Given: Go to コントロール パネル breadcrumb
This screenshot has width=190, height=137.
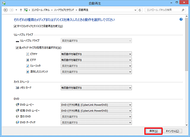Looking at the screenshot, I should (x=41, y=10).
